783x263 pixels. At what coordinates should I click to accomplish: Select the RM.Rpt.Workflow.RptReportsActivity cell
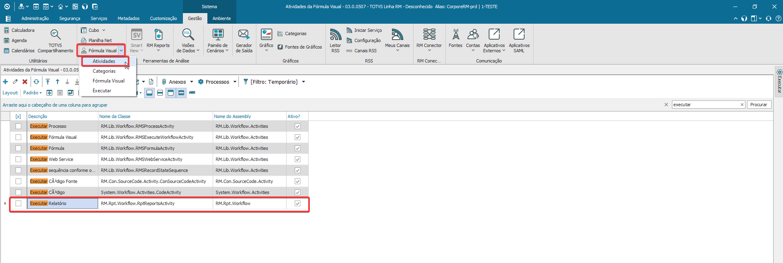pyautogui.click(x=156, y=203)
